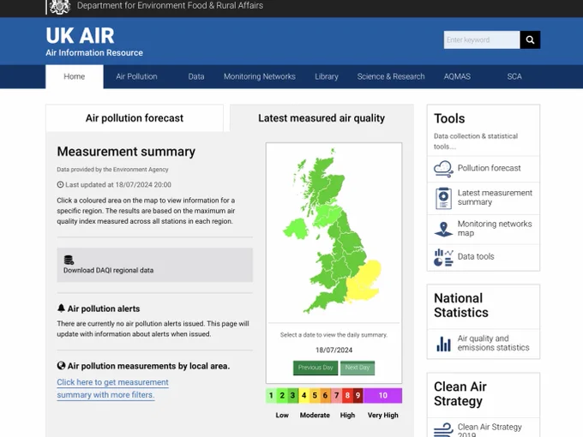Click the Last updated at 18/07/2024 20:00 text
The height and width of the screenshot is (437, 583).
click(118, 185)
